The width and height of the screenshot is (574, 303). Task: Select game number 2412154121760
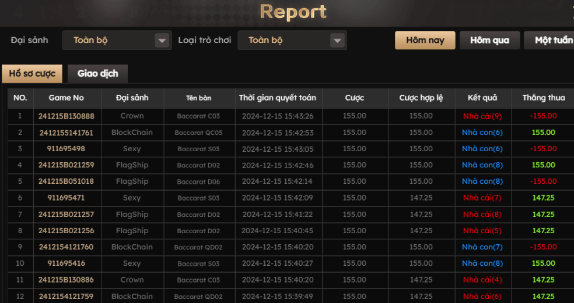[x=66, y=247]
